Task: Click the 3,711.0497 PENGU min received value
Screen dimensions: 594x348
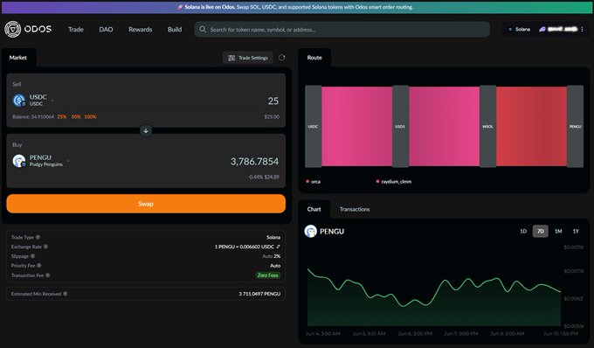Action: [259, 294]
